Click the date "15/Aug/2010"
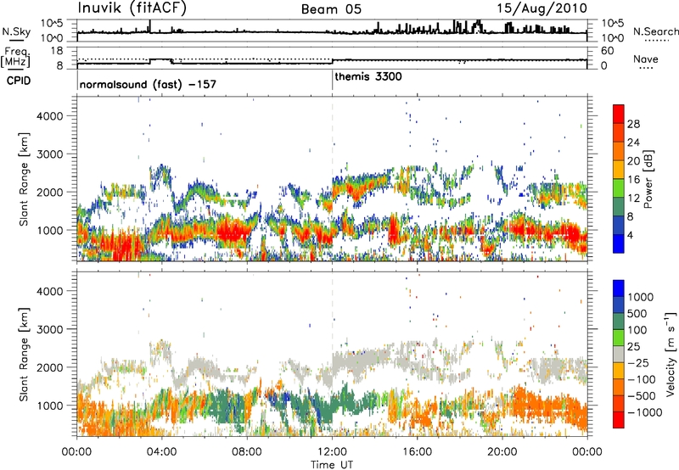Image resolution: width=679 pixels, height=470 pixels. 542,8
